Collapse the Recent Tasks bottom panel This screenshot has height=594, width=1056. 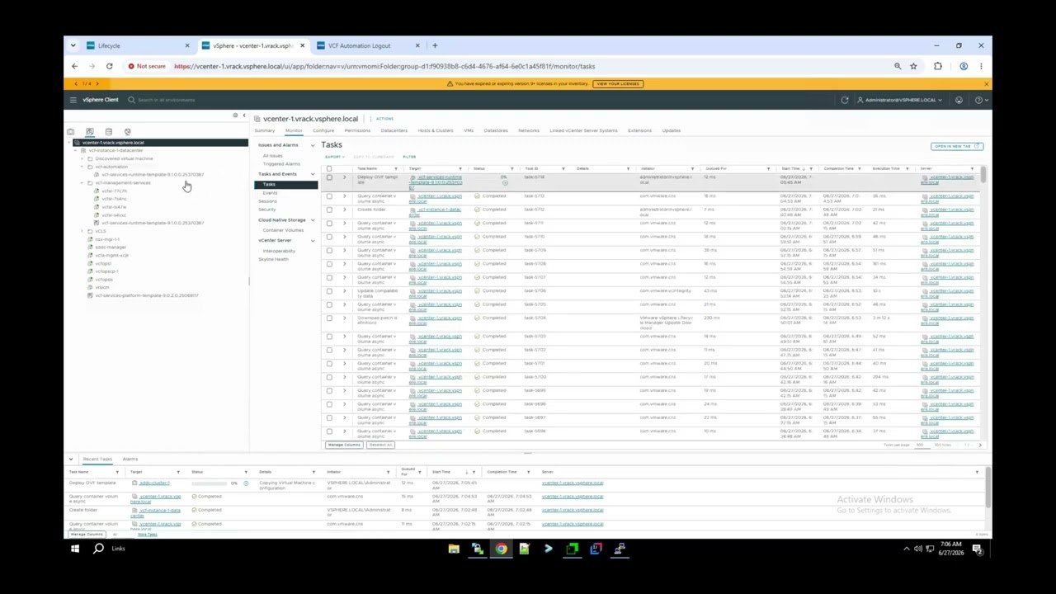[x=71, y=459]
